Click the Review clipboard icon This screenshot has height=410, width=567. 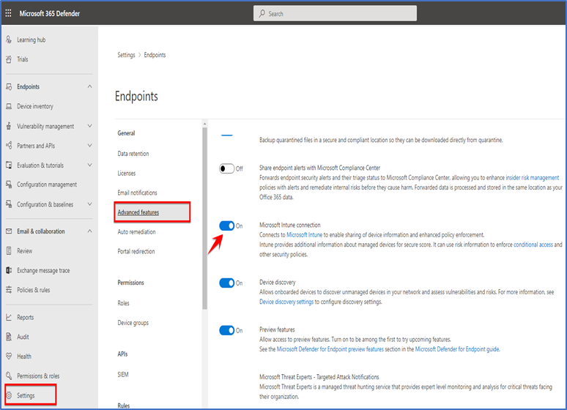(9, 250)
